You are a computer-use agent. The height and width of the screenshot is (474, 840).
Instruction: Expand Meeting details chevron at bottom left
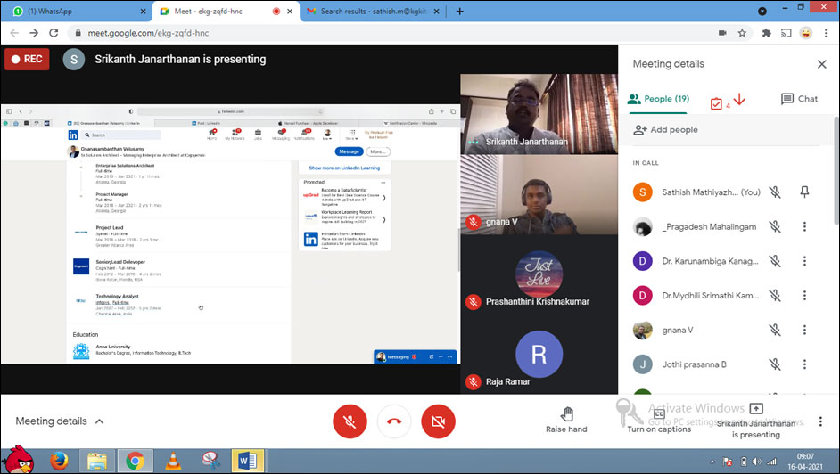pos(99,421)
